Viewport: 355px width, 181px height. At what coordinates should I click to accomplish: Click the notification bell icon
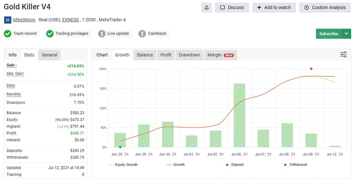(206, 8)
